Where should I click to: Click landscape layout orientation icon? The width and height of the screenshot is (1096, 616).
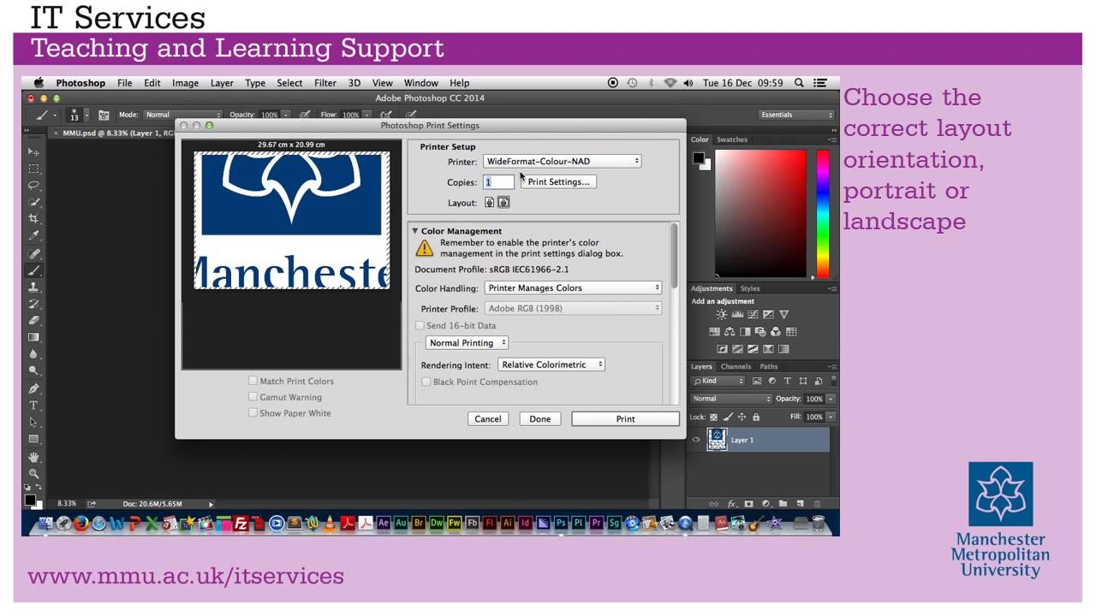tap(503, 203)
